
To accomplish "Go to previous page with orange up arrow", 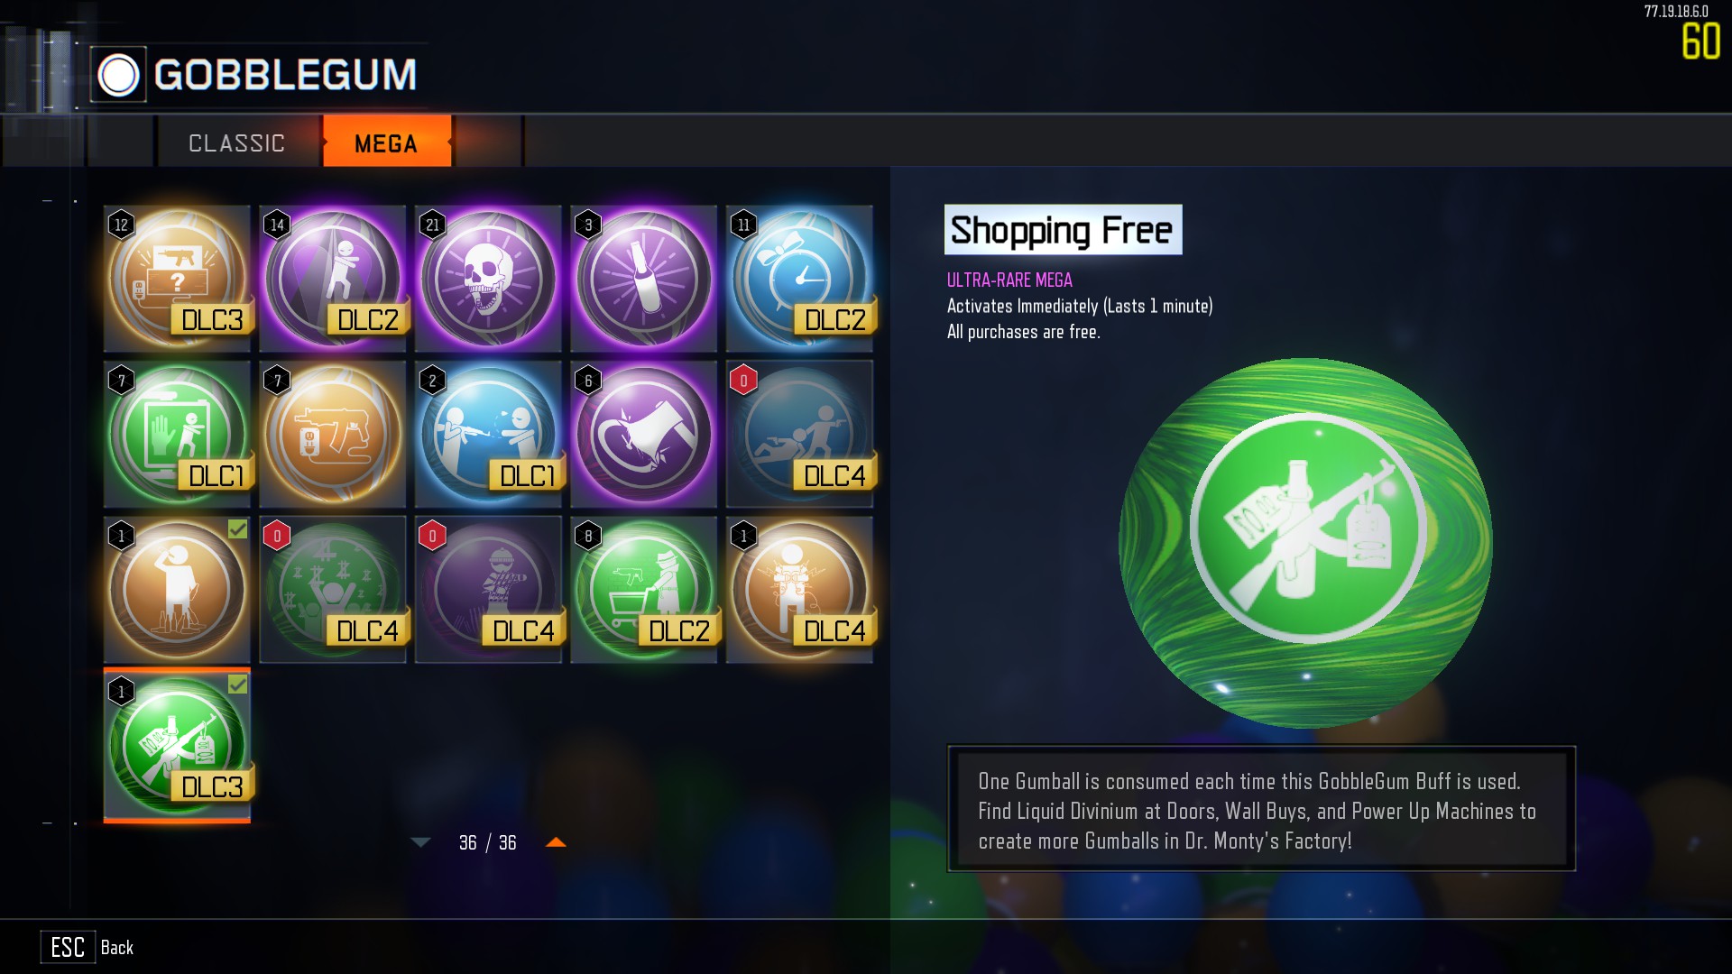I will point(556,842).
